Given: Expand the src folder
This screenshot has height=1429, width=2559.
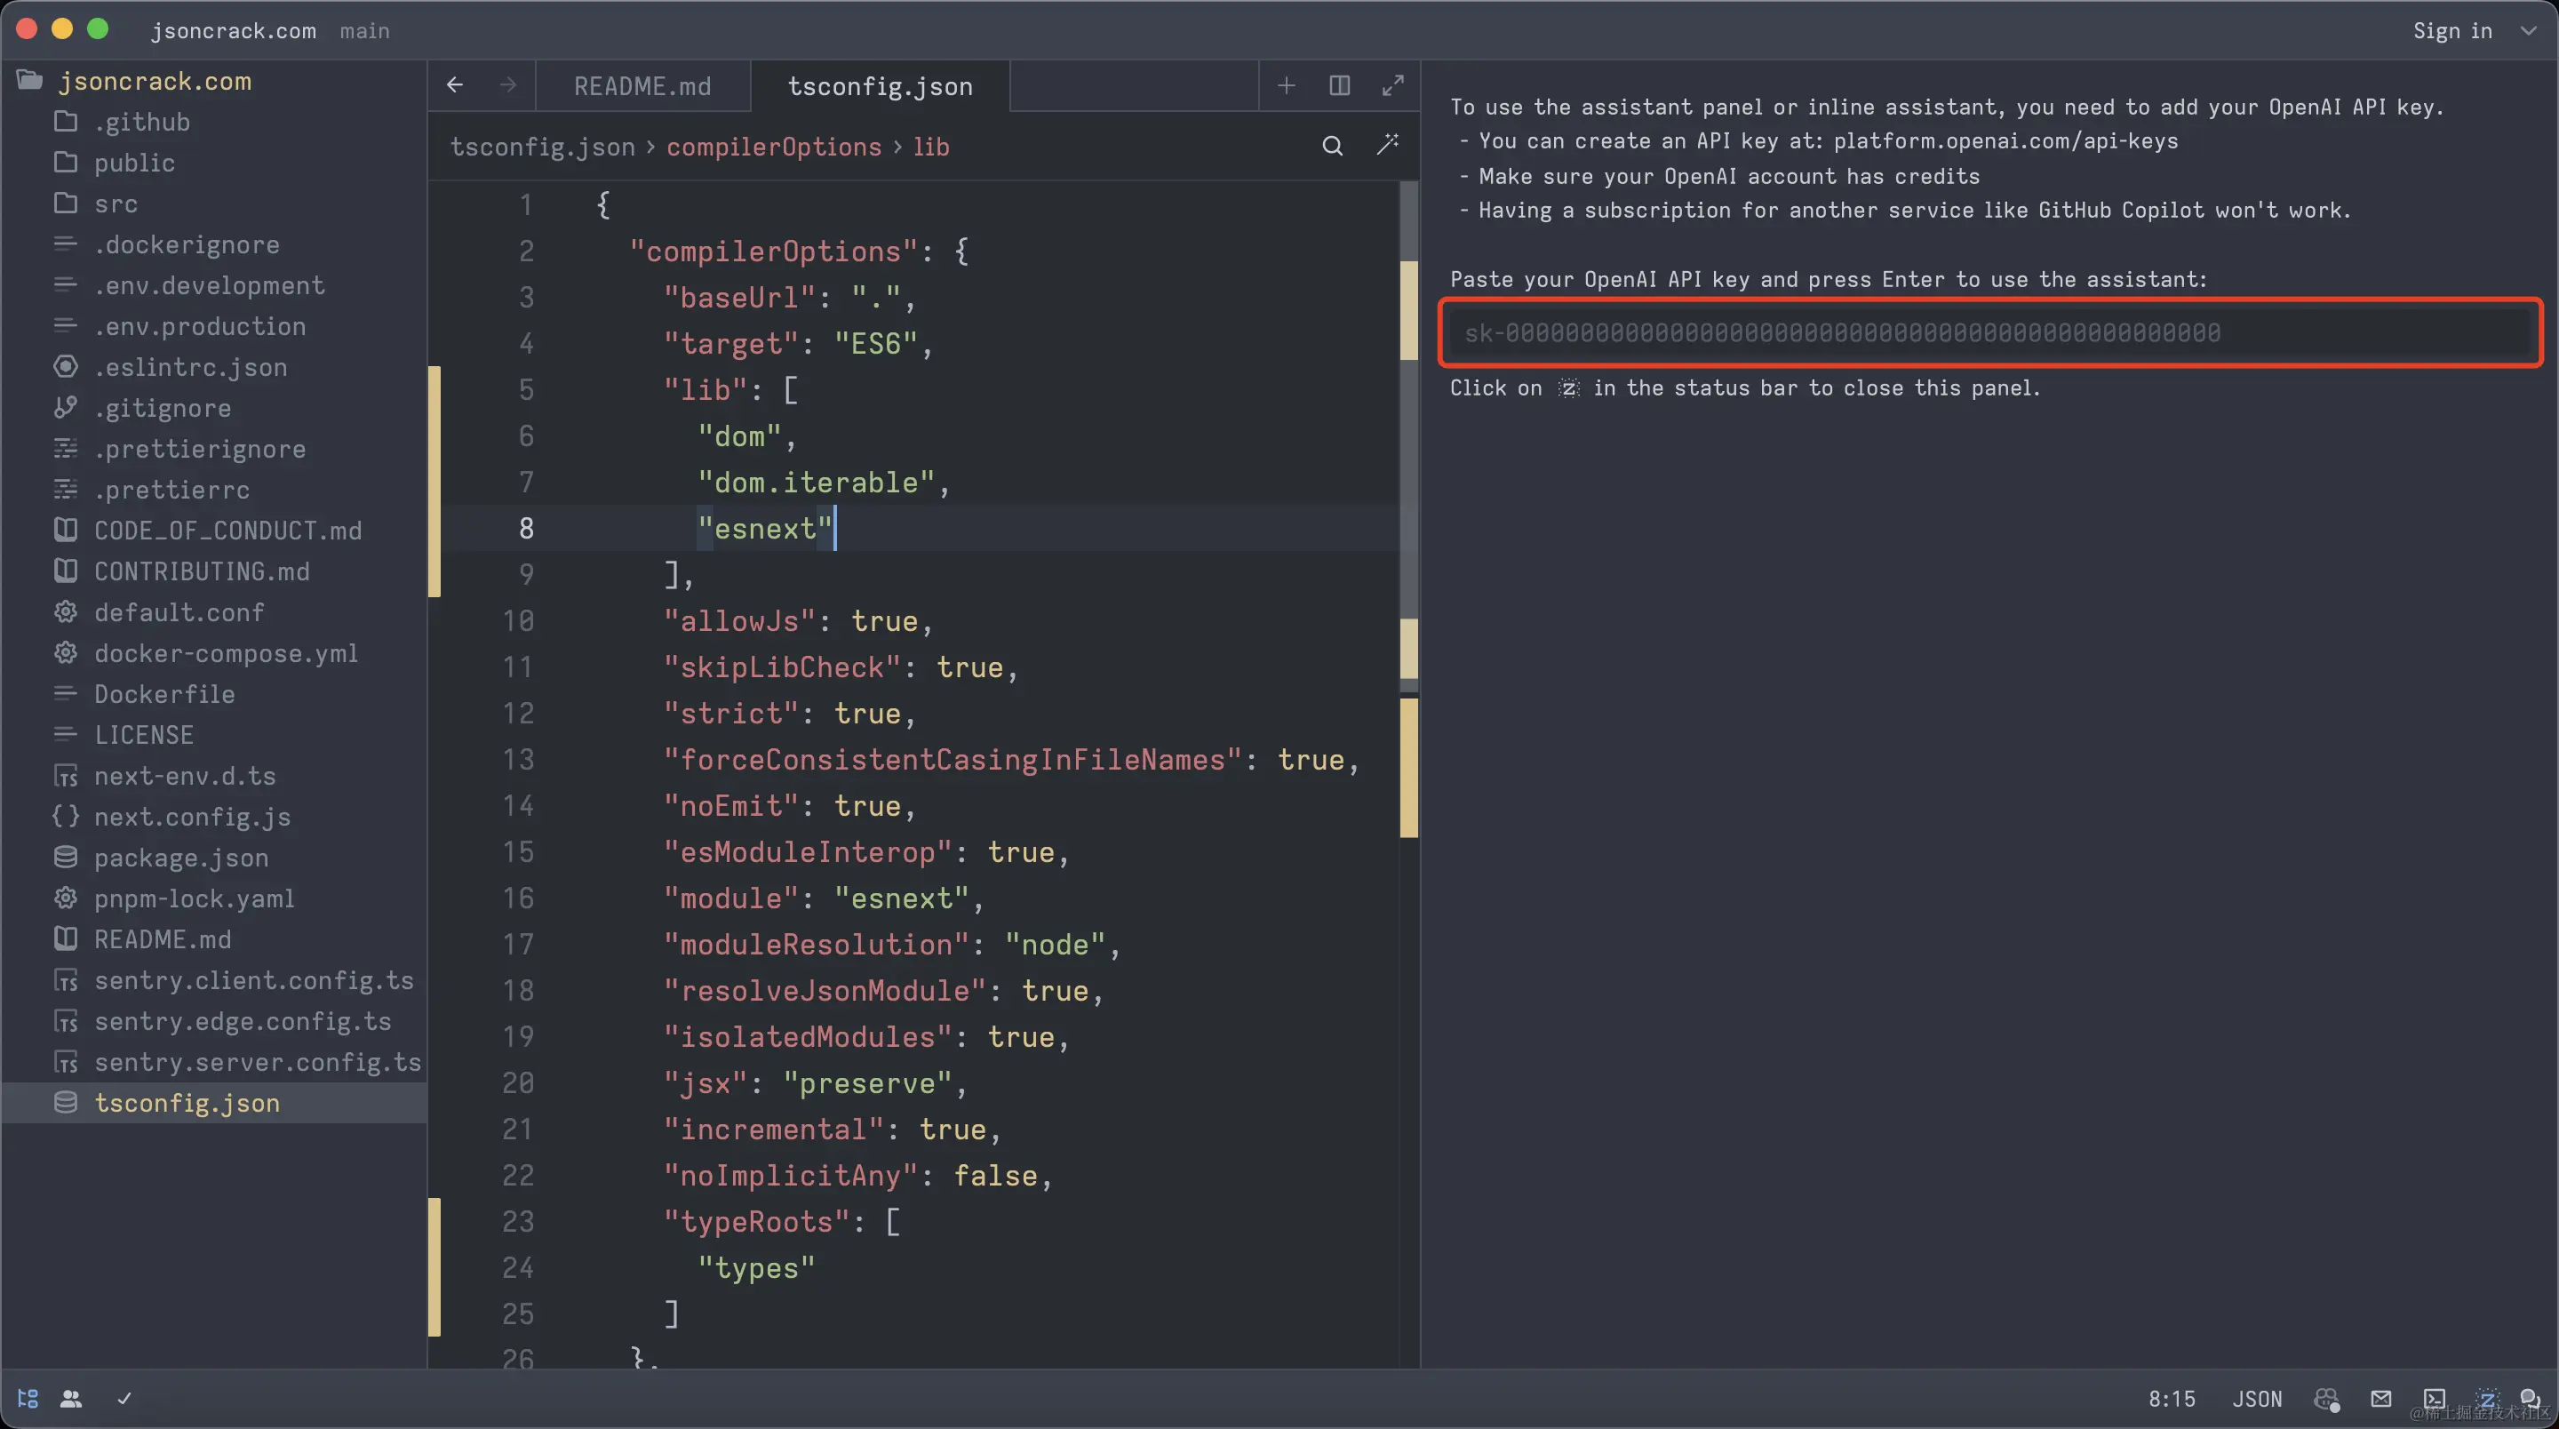Looking at the screenshot, I should [x=116, y=204].
